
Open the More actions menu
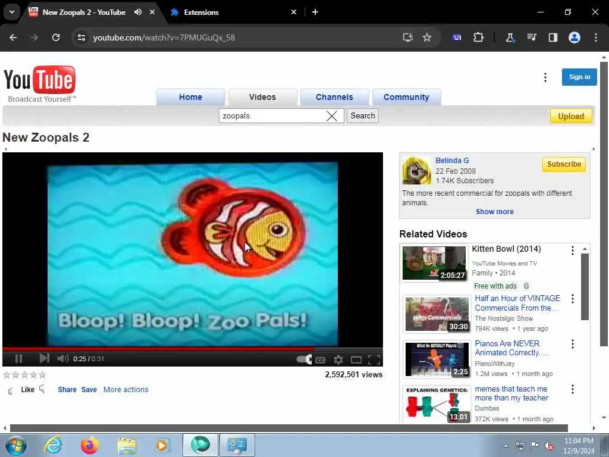click(126, 390)
